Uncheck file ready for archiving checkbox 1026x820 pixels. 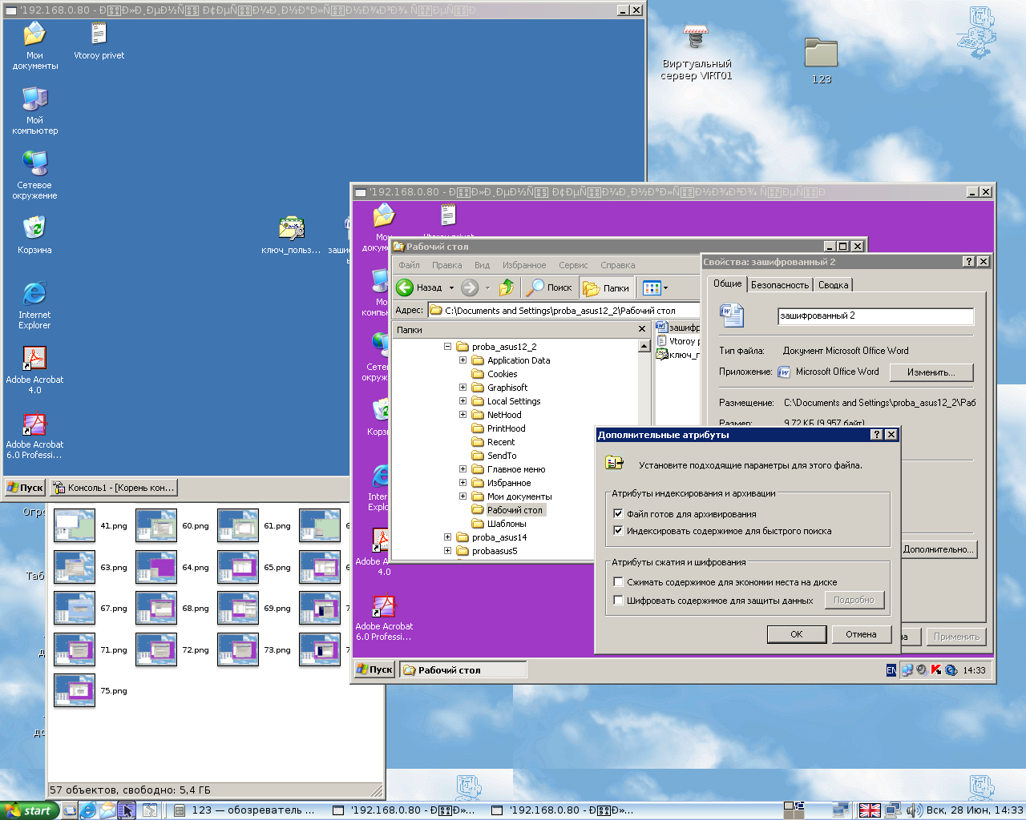618,514
